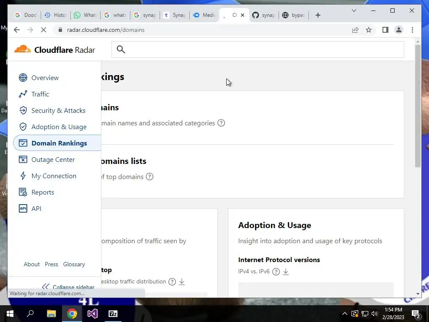Click the page vertical scrollbar

(x=418, y=105)
